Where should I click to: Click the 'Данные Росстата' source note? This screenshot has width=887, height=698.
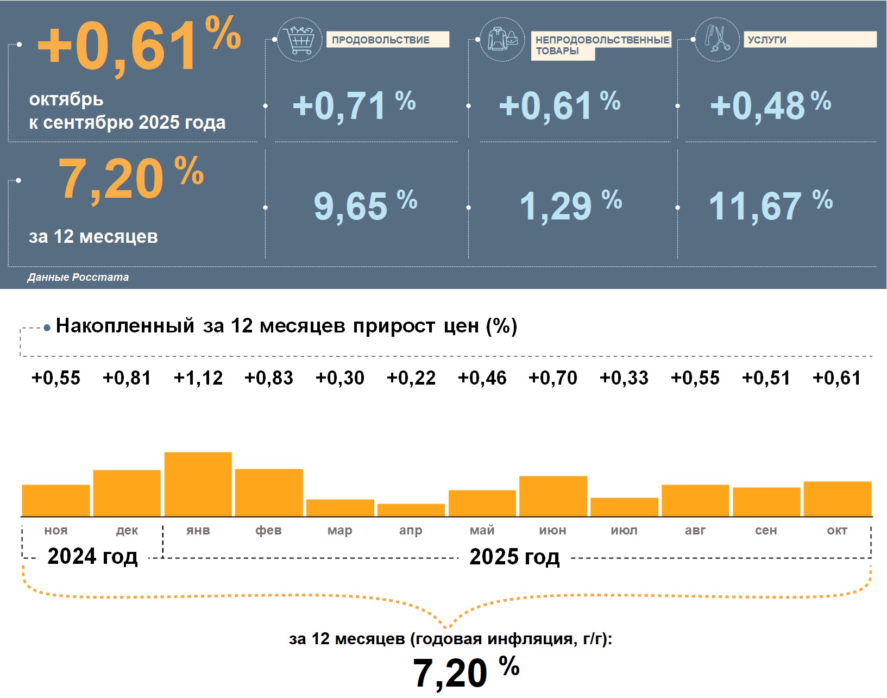coord(78,277)
